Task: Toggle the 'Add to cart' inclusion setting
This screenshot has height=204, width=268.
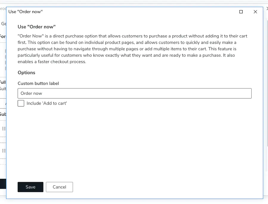Action: pos(21,103)
